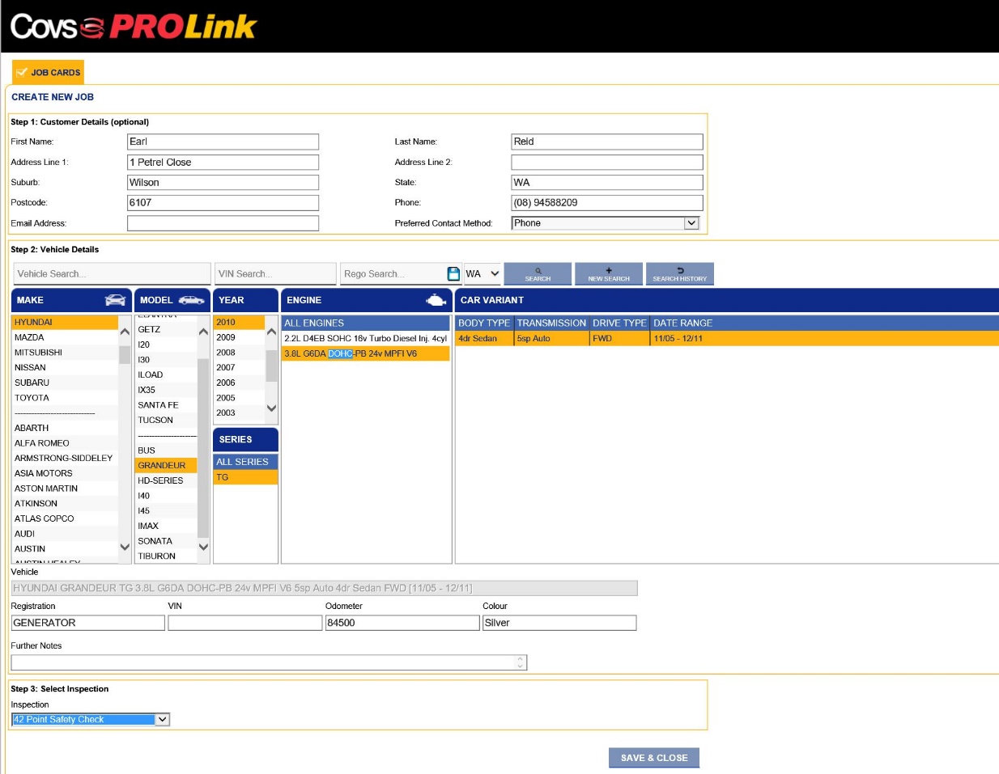Open the rego state WA dropdown
This screenshot has width=999, height=774.
pos(482,273)
